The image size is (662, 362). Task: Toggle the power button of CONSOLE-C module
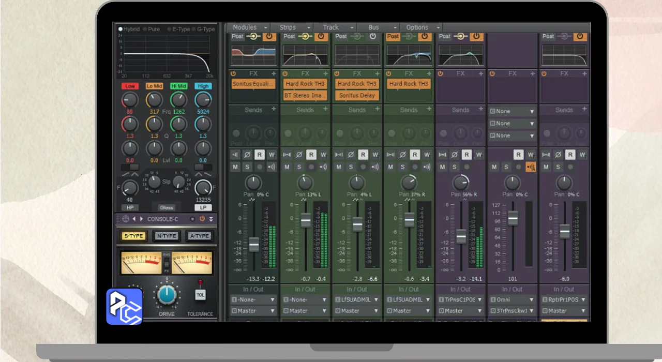coord(202,219)
